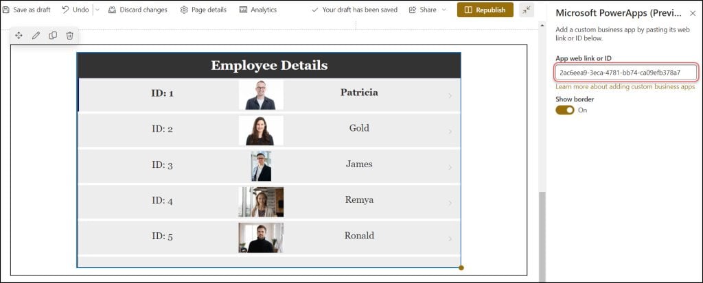Turn off the Show border toggle

pyautogui.click(x=565, y=110)
